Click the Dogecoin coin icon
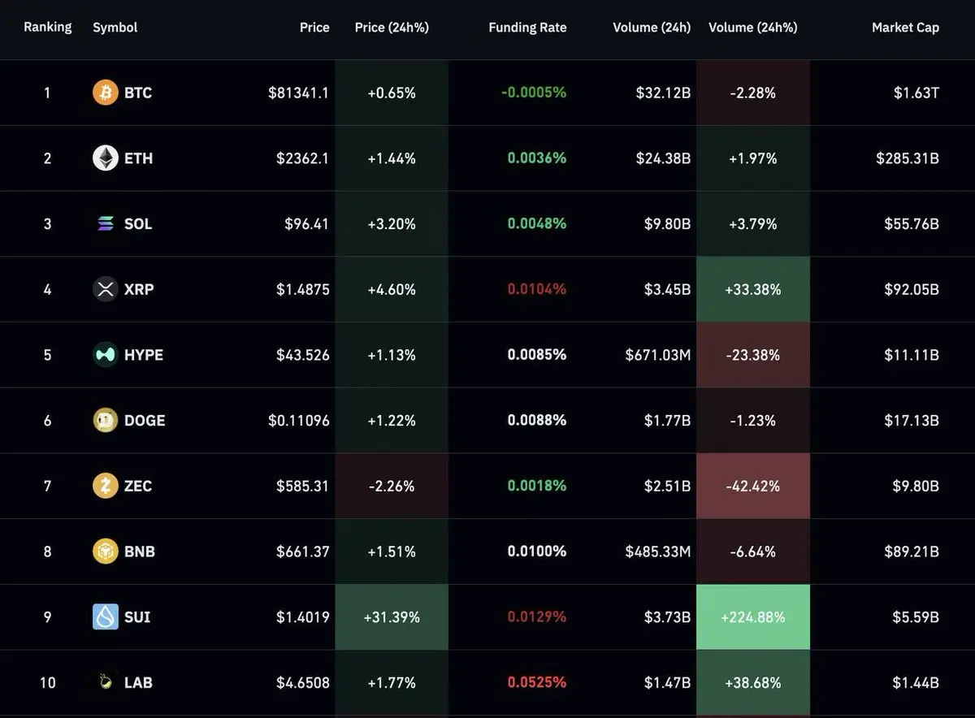 coord(106,421)
